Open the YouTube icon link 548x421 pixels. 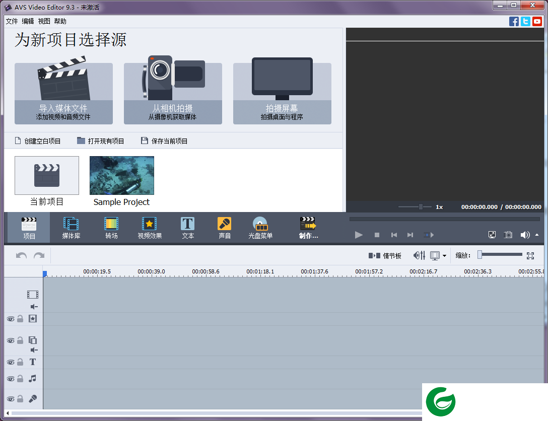click(537, 21)
